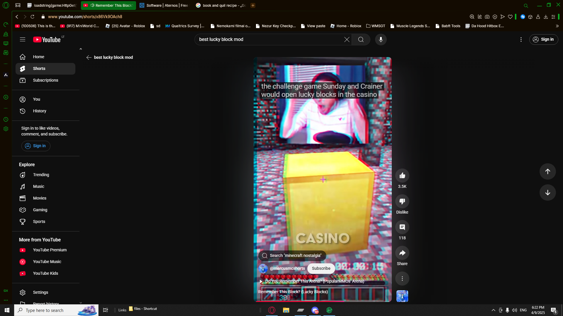This screenshot has height=316, width=563.
Task: Click the magnifier search button
Action: point(361,39)
